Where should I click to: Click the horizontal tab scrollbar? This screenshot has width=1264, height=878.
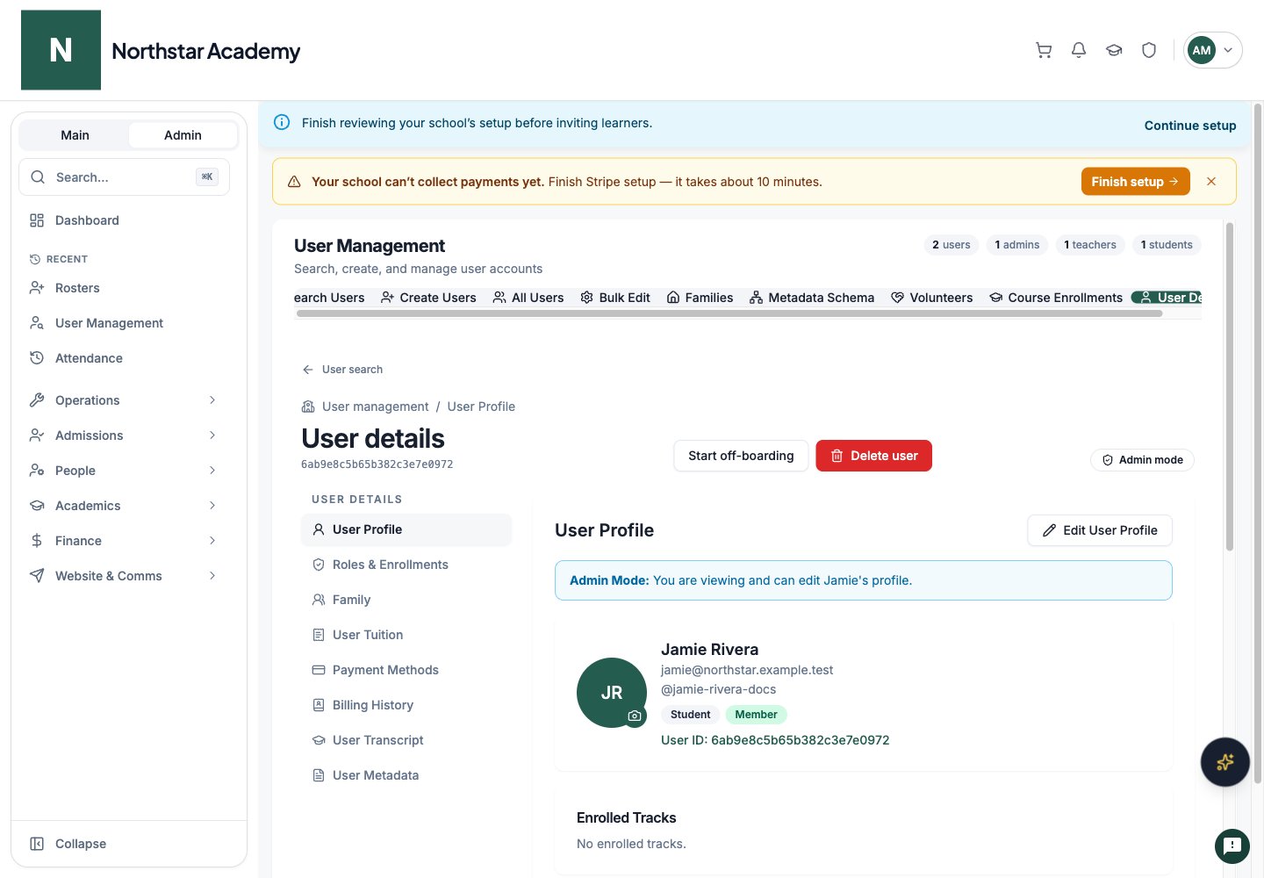(x=729, y=313)
